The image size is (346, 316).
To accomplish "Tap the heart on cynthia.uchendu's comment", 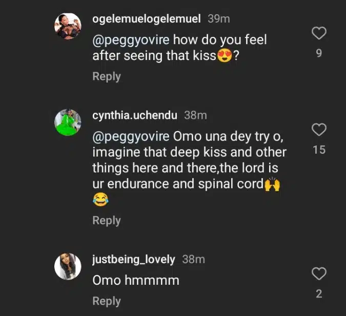I will (x=319, y=130).
